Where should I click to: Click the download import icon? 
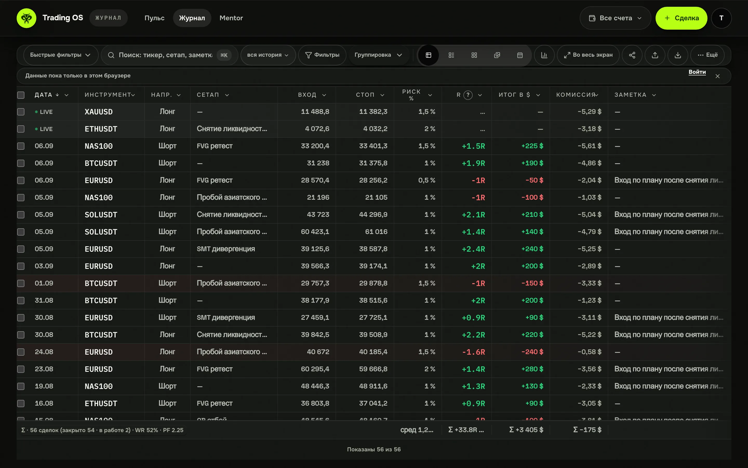[x=678, y=55]
